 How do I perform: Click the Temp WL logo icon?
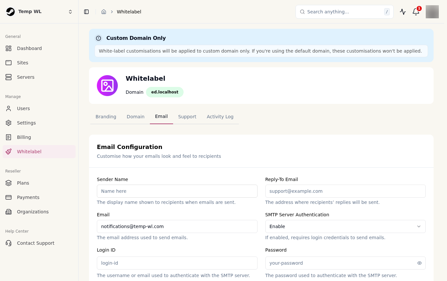[10, 12]
